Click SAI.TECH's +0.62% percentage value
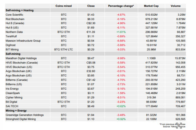 click(x=121, y=106)
